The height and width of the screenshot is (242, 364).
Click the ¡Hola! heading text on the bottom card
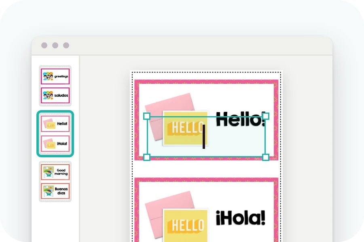pyautogui.click(x=240, y=218)
